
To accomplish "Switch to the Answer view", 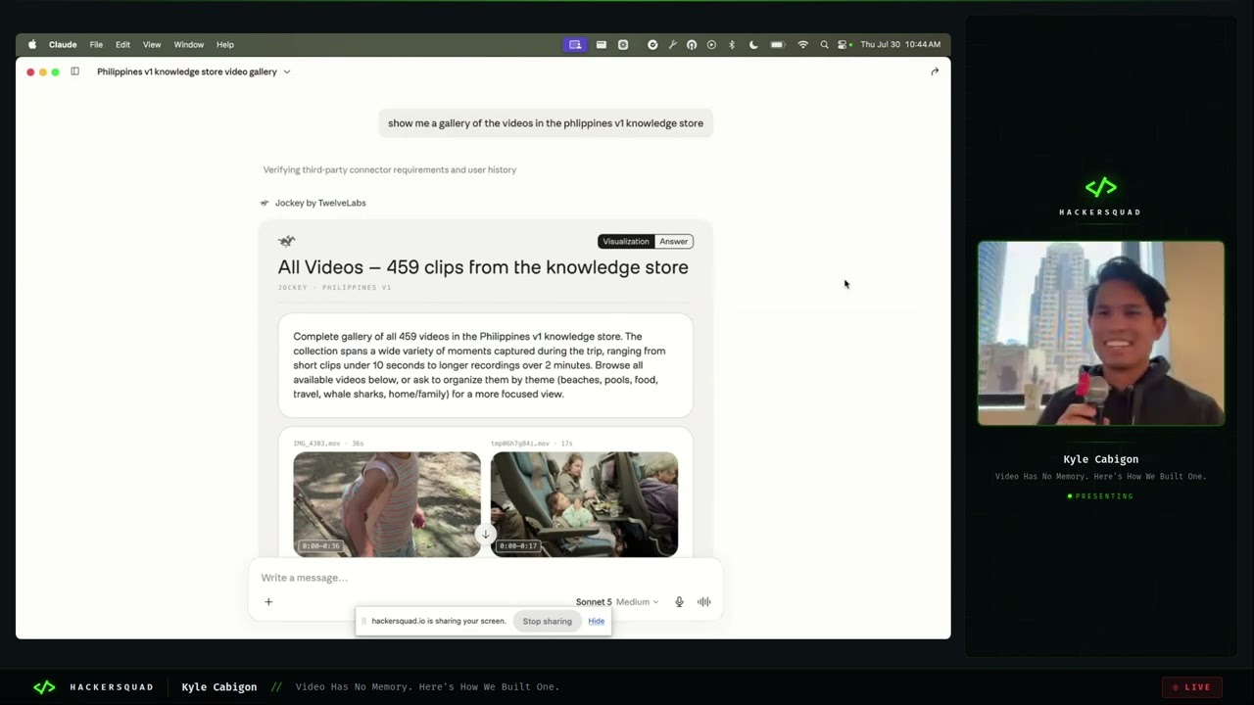I will pyautogui.click(x=673, y=241).
